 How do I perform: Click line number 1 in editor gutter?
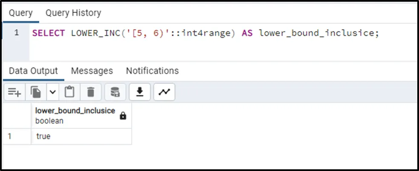pos(16,33)
